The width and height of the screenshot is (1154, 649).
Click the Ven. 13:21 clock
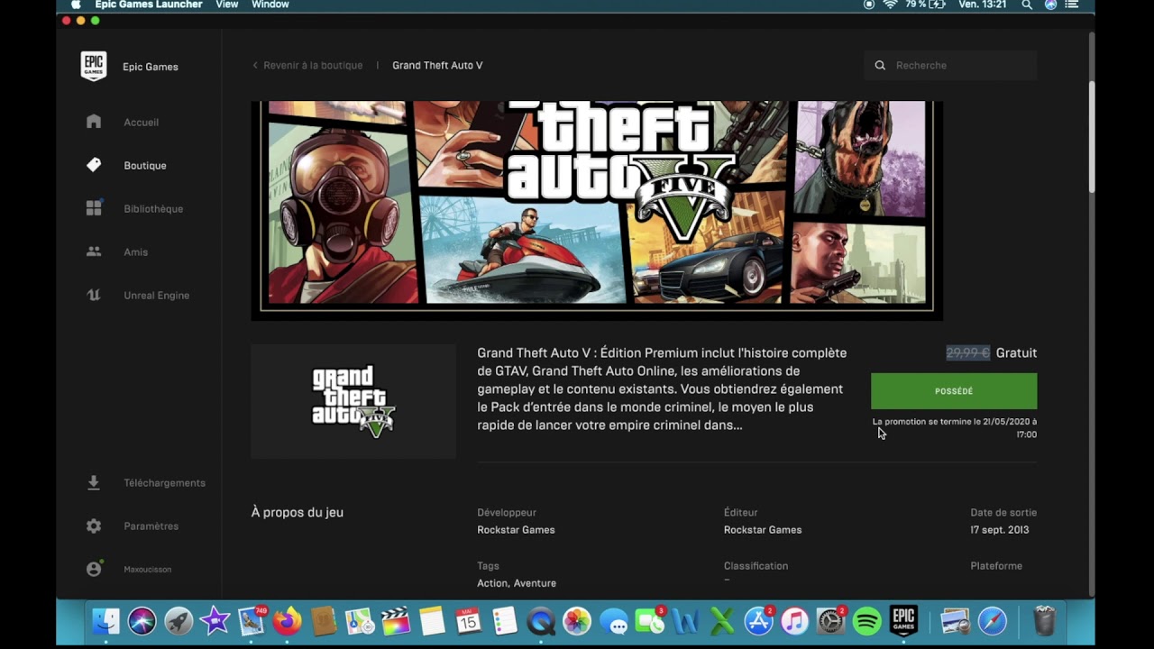[982, 5]
